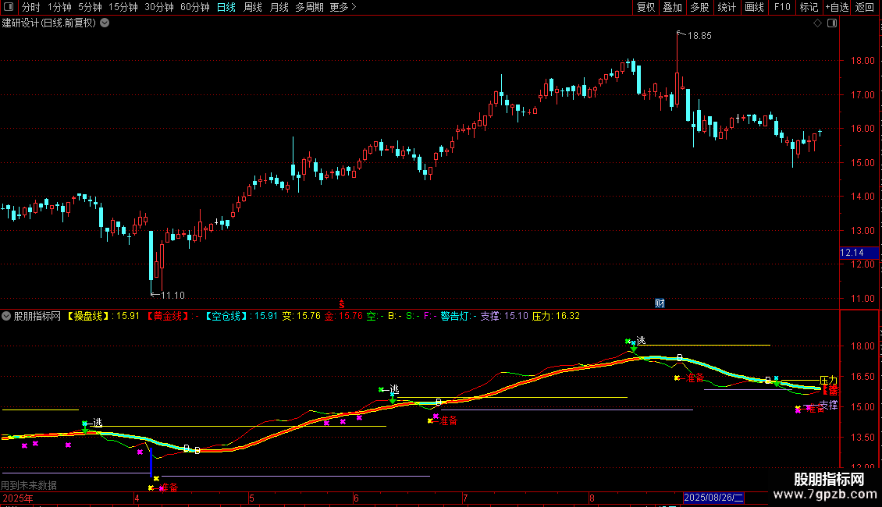Select the 5分钟 period tab
The height and width of the screenshot is (507, 882).
pos(90,7)
